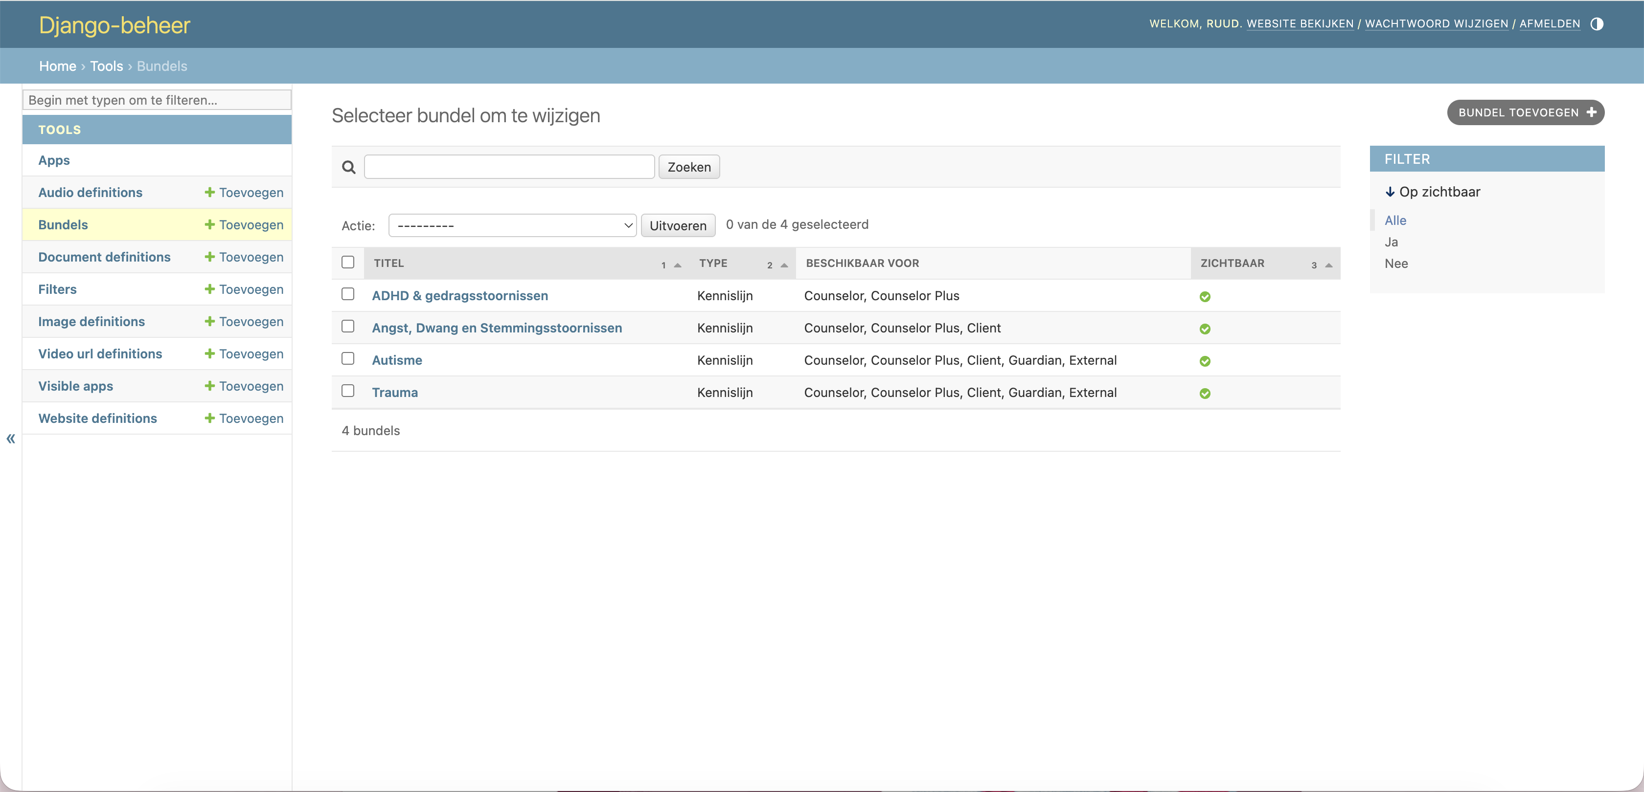Screen dimensions: 1644x792
Task: Click the plus icon next to Bundels
Action: [x=209, y=224]
